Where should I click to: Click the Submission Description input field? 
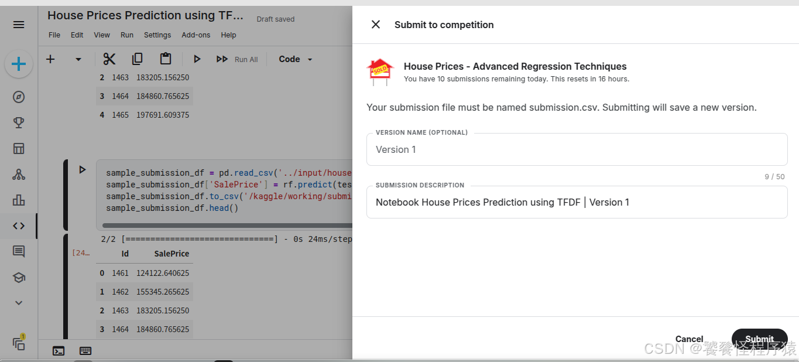click(577, 202)
